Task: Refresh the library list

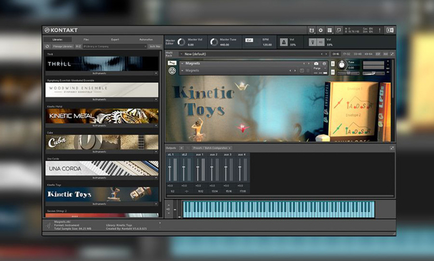Action: tap(47, 47)
